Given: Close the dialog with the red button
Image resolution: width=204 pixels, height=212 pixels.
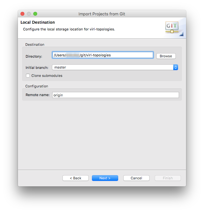Looking at the screenshot, I should click(22, 14).
